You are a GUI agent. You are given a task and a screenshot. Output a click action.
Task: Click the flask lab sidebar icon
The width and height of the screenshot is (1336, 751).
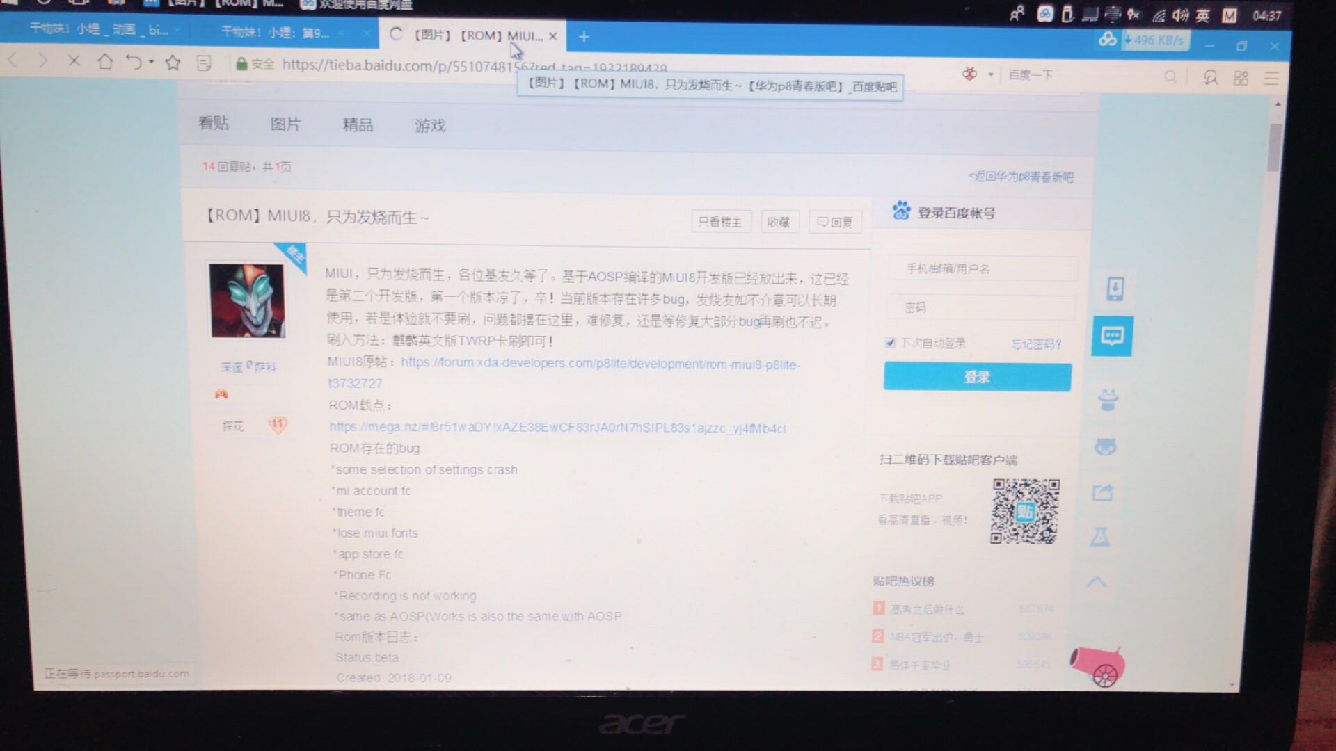point(1100,537)
